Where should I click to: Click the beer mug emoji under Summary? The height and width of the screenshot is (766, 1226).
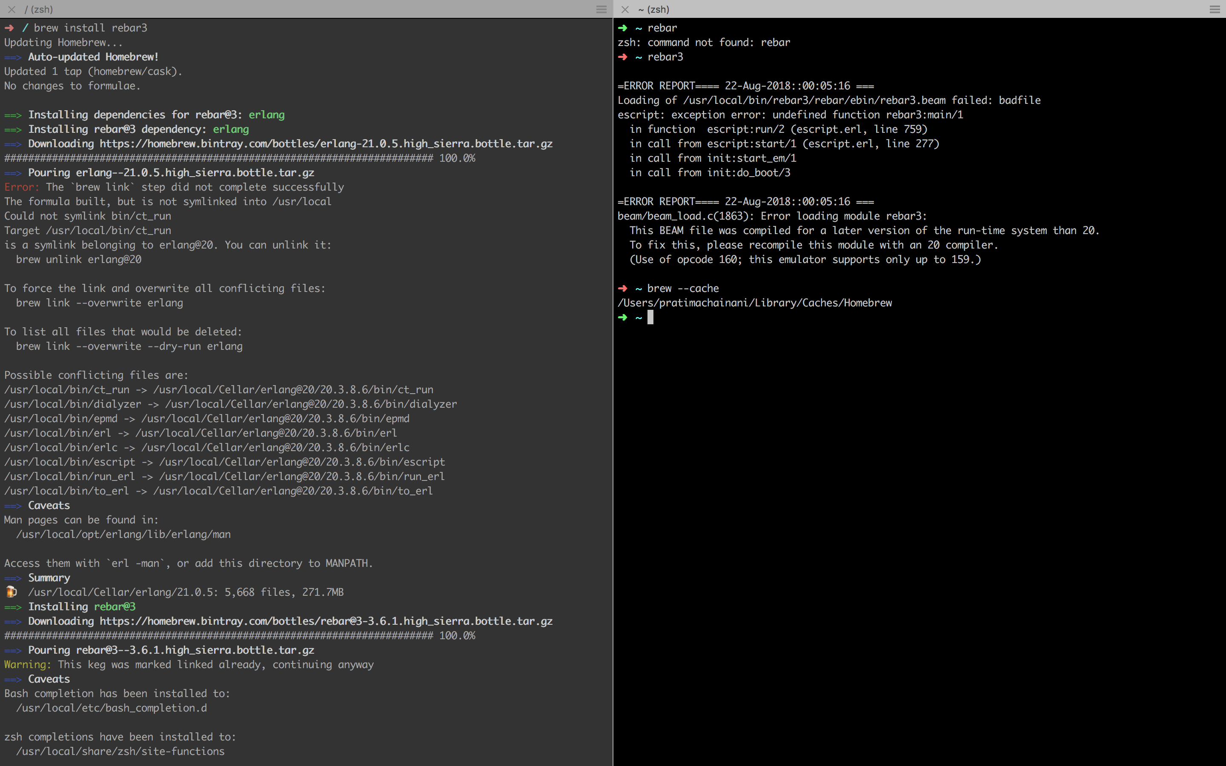point(11,592)
